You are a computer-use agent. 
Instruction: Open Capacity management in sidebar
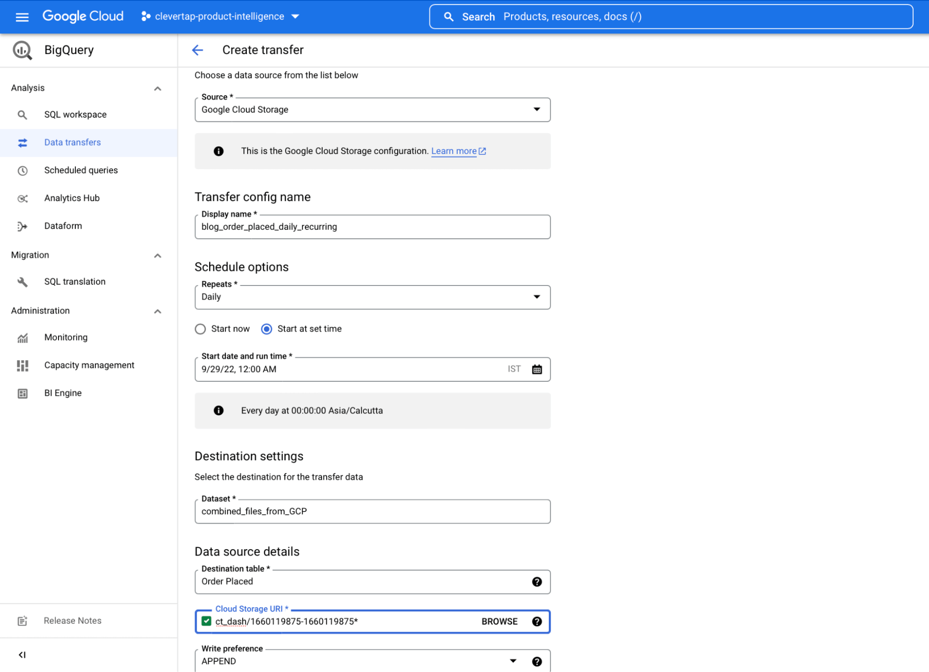(88, 366)
